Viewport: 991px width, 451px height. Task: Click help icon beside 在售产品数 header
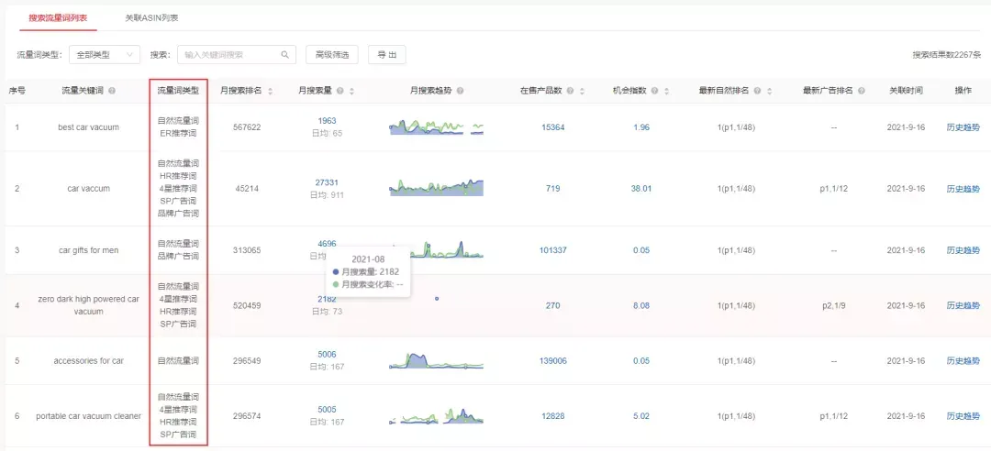tap(570, 91)
